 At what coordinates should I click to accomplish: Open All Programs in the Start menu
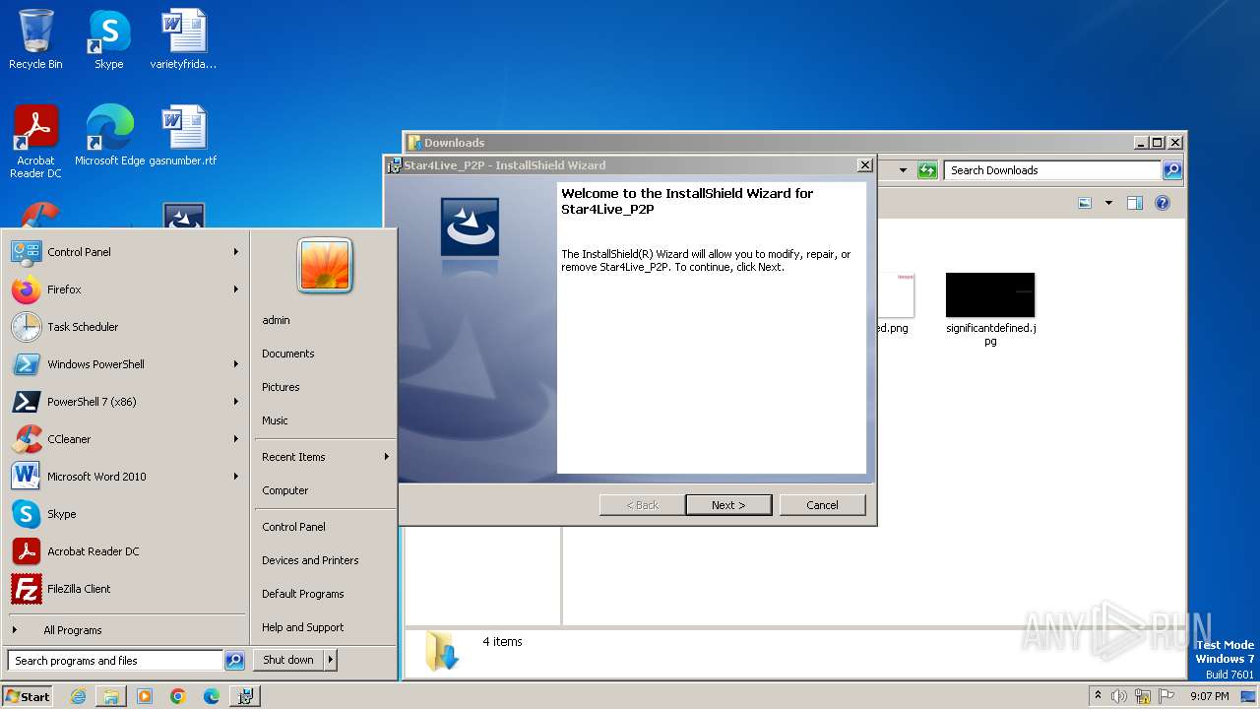[124, 630]
